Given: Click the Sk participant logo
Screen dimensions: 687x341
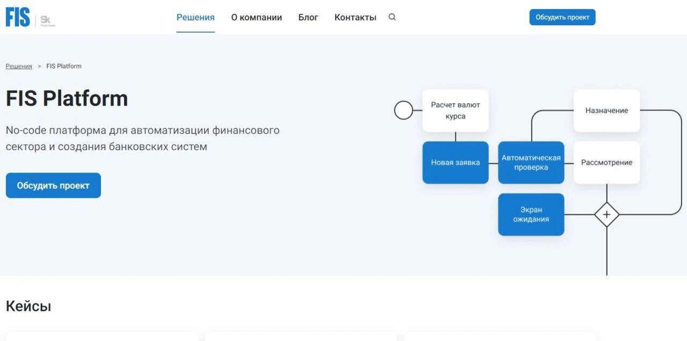Looking at the screenshot, I should coord(47,20).
